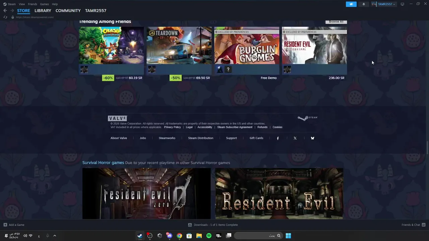Click the Steam logo in the footer
This screenshot has width=429, height=241.
(x=307, y=118)
